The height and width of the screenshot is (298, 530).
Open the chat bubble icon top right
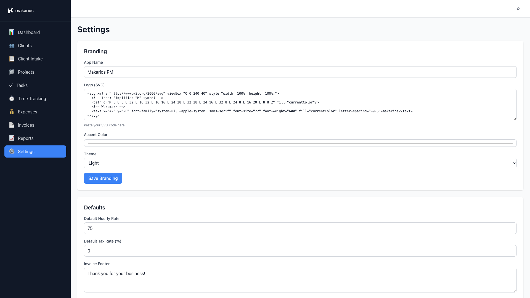click(518, 9)
